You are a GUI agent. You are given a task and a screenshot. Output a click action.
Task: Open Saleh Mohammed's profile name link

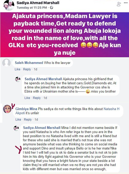click(x=29, y=63)
